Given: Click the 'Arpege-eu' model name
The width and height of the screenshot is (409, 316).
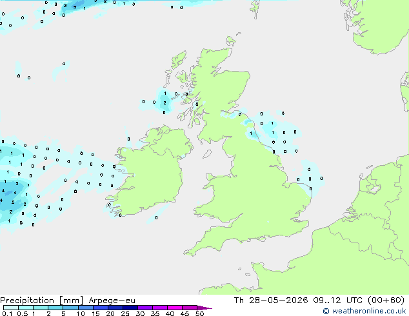Looking at the screenshot, I should point(112,301).
